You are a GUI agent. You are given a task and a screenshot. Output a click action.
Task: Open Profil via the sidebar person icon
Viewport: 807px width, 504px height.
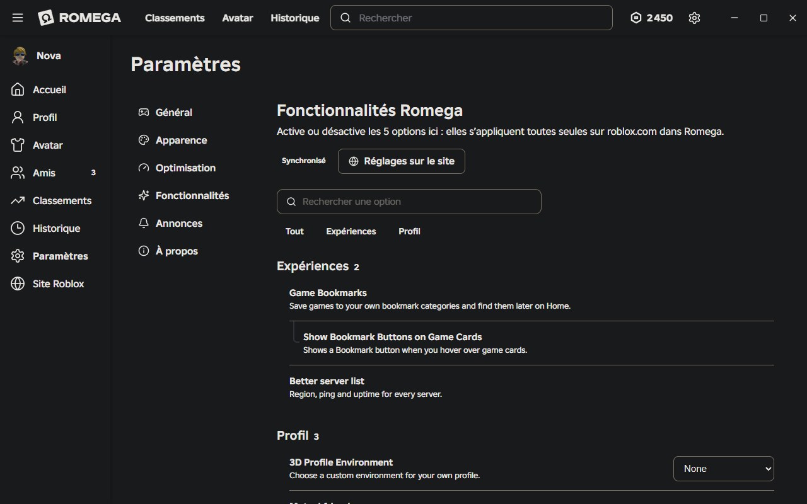(x=18, y=117)
